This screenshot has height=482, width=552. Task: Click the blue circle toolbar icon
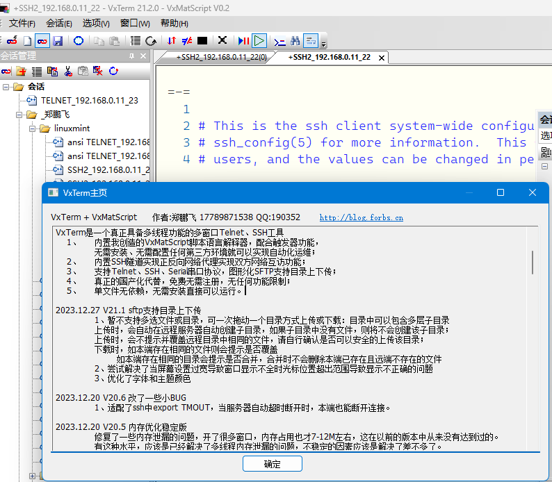[x=79, y=41]
